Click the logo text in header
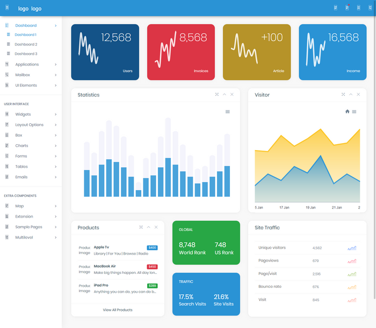 [x=30, y=9]
